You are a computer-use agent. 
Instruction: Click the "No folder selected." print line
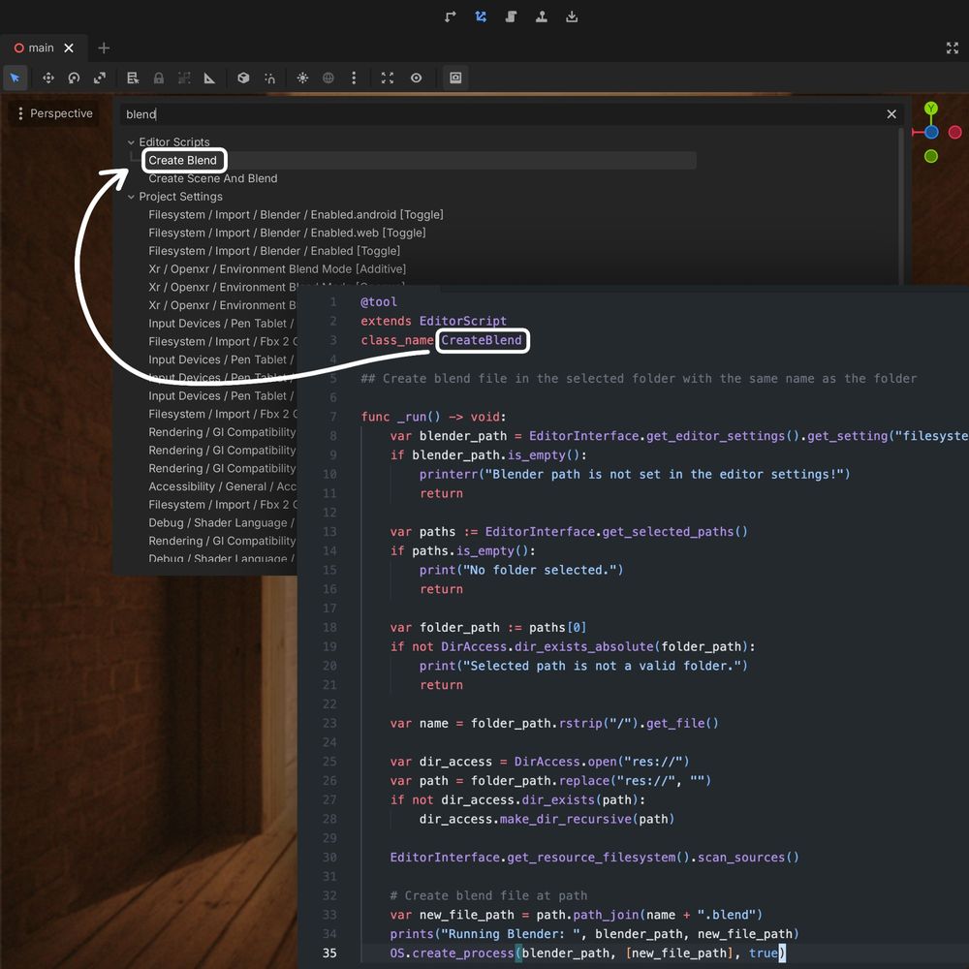[521, 571]
